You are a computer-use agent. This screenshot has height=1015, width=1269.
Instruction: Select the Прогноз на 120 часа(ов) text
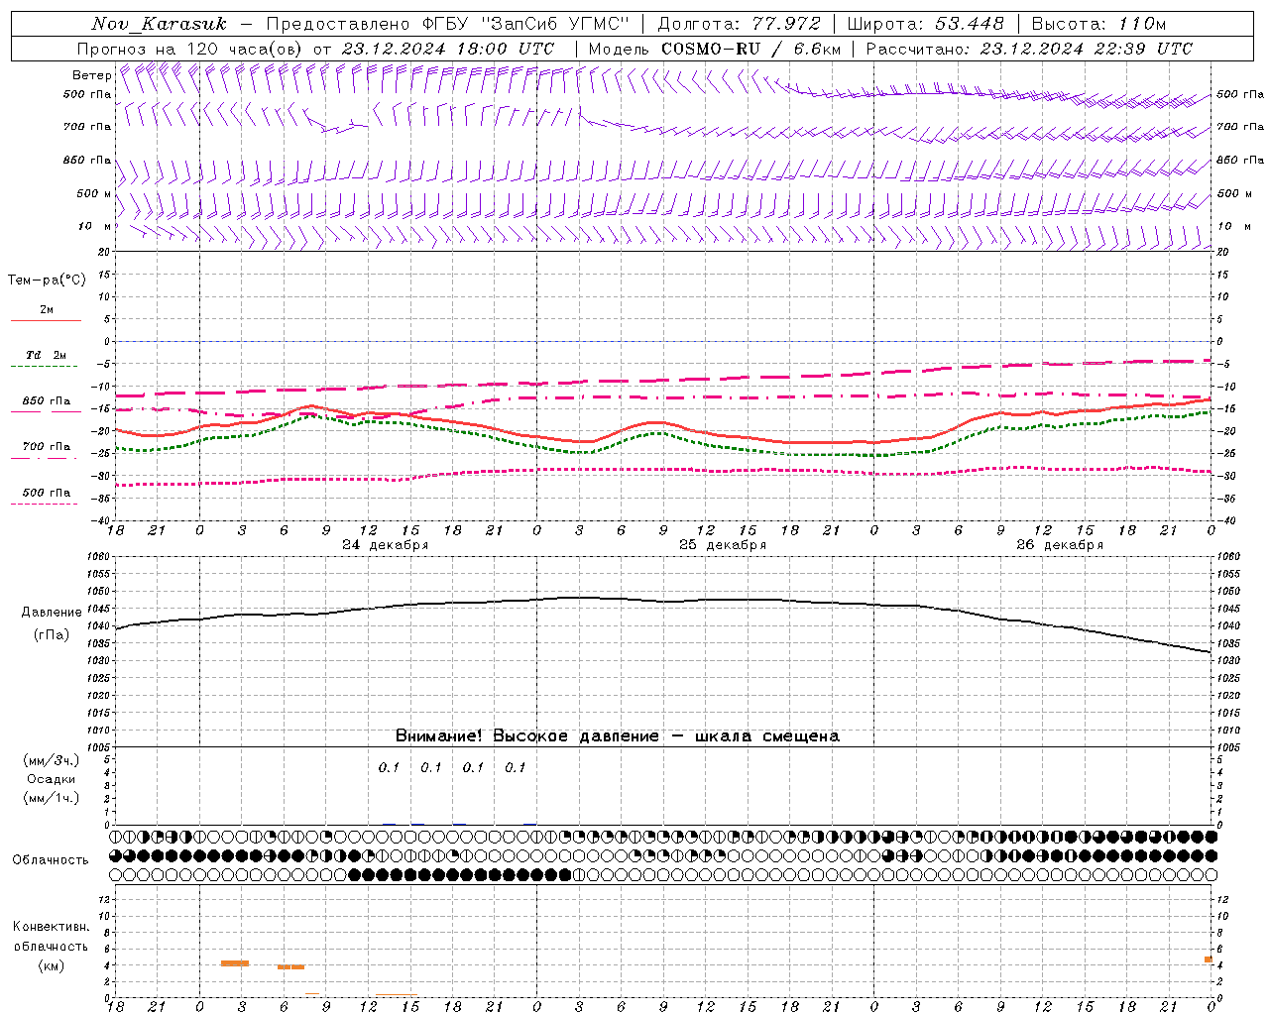tap(191, 49)
